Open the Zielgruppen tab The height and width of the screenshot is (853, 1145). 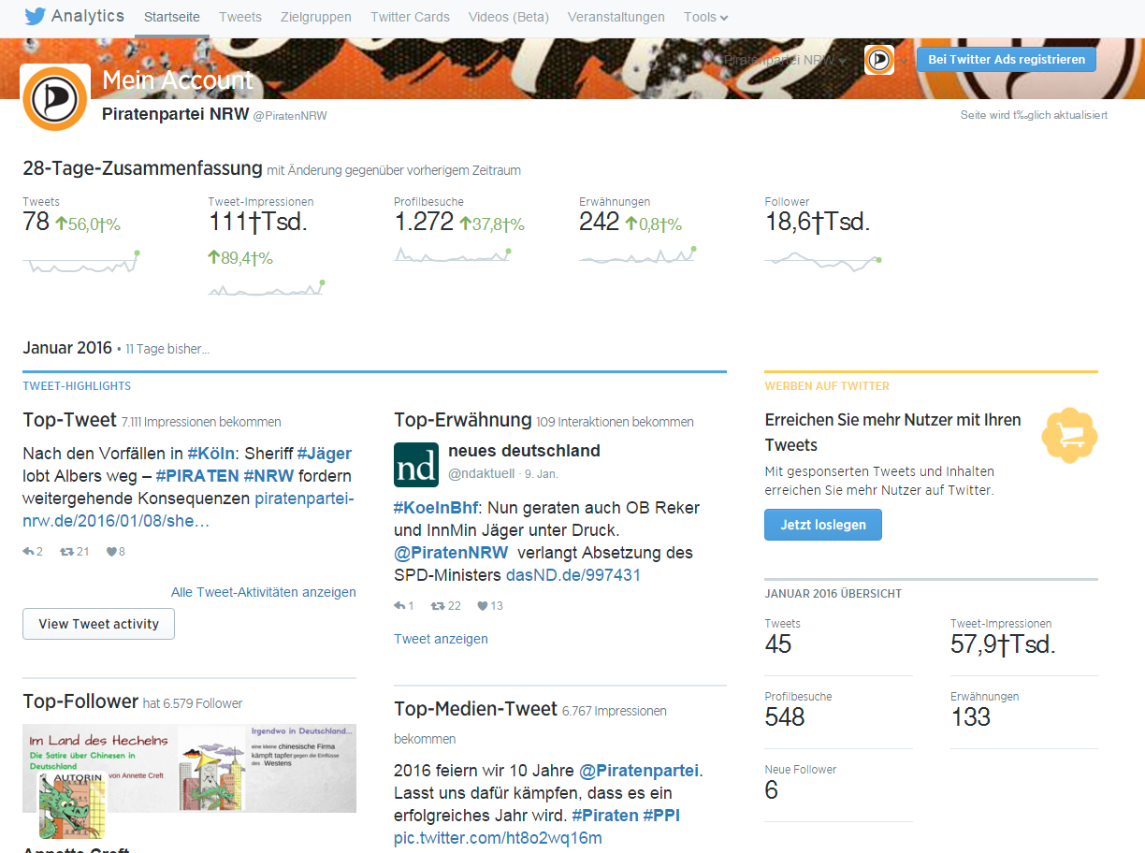(316, 17)
